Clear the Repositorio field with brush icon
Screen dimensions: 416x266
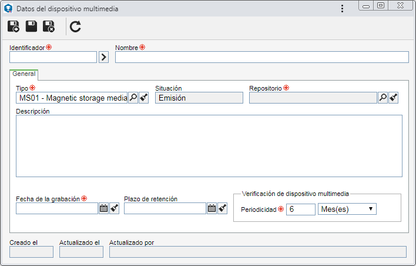click(394, 98)
